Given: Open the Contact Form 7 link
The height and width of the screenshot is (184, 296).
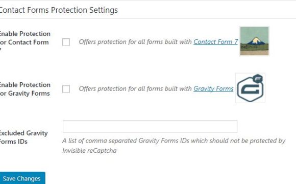Looking at the screenshot, I should [215, 42].
